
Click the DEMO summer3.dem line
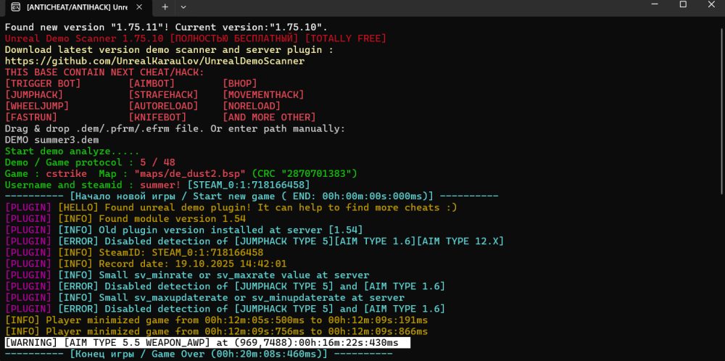tap(51, 139)
